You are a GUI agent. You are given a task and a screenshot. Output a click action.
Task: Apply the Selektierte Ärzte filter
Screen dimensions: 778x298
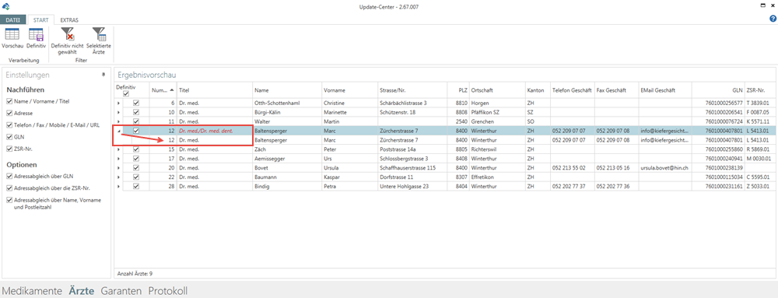(x=100, y=41)
